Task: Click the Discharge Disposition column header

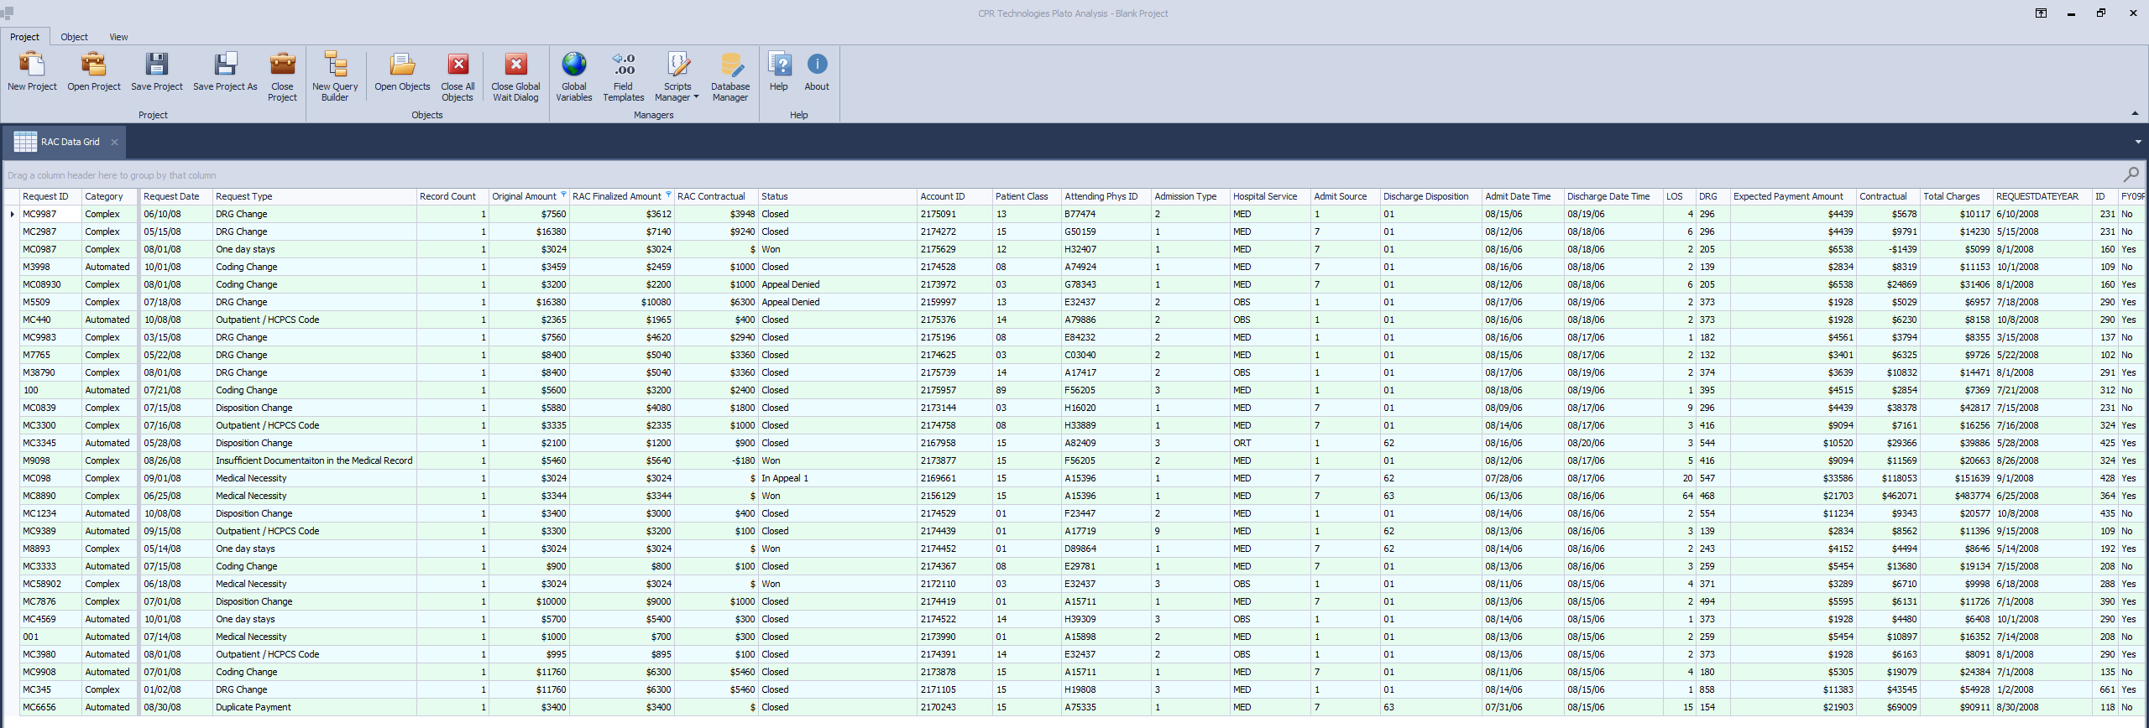Action: click(x=1430, y=196)
